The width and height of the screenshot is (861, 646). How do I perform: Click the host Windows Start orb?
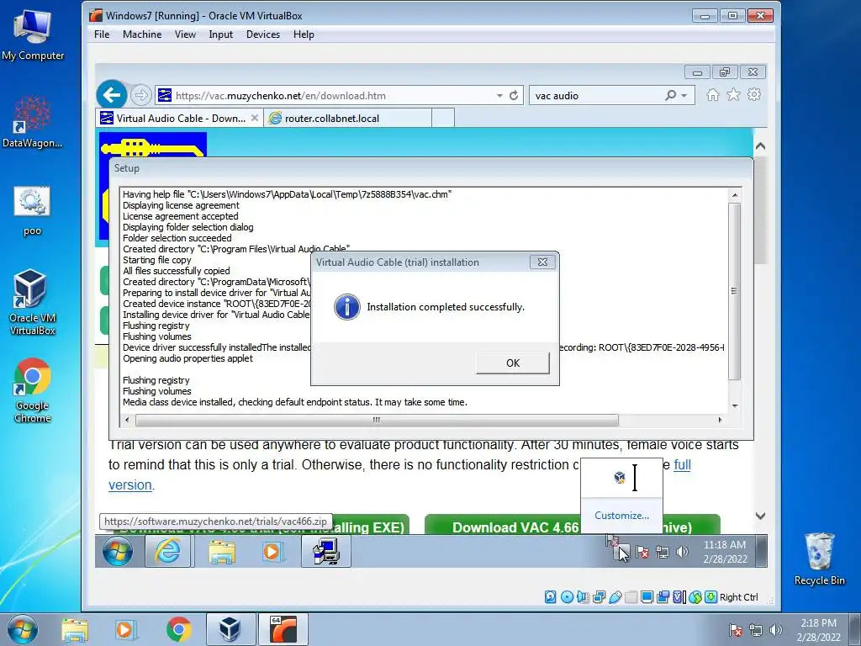(22, 629)
